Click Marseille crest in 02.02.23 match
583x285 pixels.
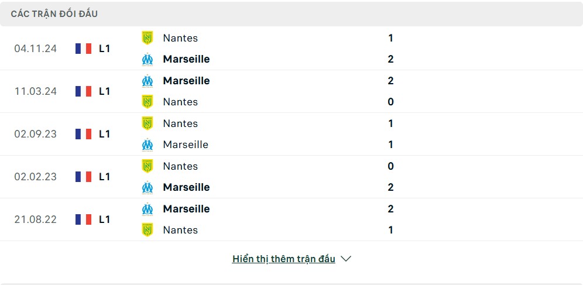tap(148, 187)
